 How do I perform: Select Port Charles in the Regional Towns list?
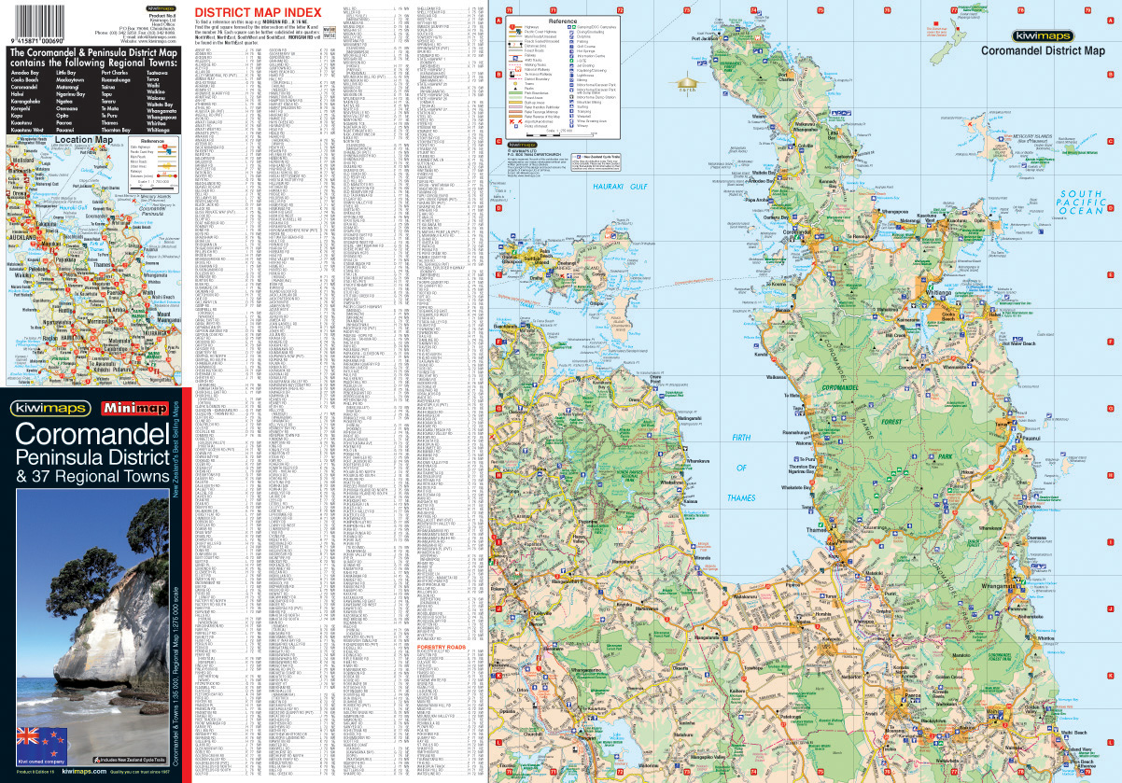[x=114, y=72]
